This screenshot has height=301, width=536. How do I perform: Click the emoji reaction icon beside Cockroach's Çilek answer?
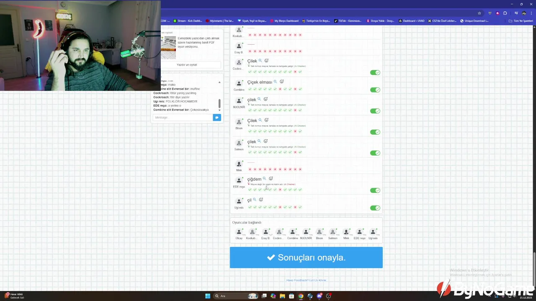[x=266, y=61]
